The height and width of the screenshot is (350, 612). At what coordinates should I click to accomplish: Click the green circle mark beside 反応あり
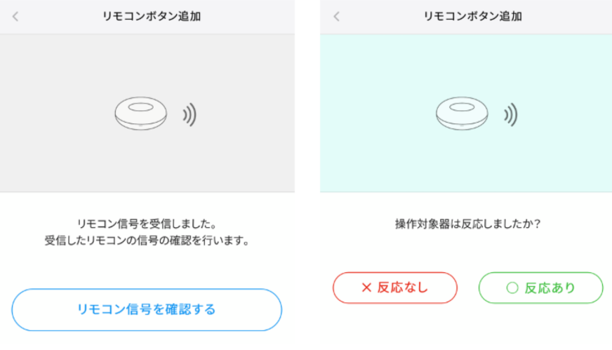pos(512,288)
